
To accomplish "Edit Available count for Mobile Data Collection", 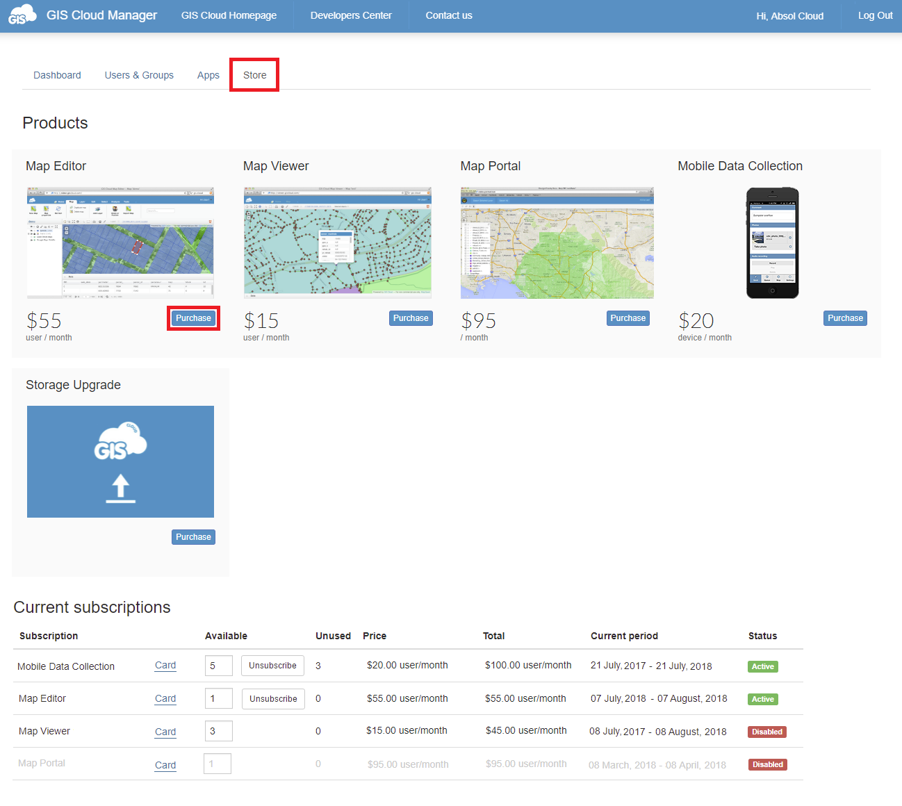I will pos(219,666).
